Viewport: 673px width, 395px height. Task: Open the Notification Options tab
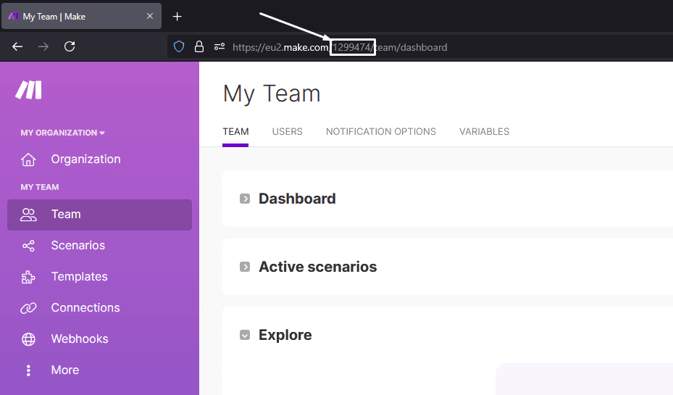pos(380,132)
